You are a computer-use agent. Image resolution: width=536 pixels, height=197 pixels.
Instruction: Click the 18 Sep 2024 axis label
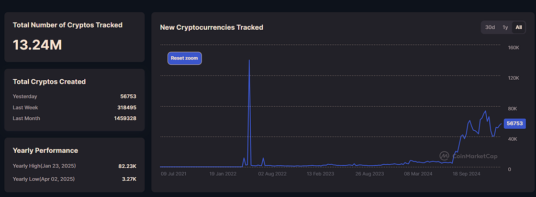point(466,174)
